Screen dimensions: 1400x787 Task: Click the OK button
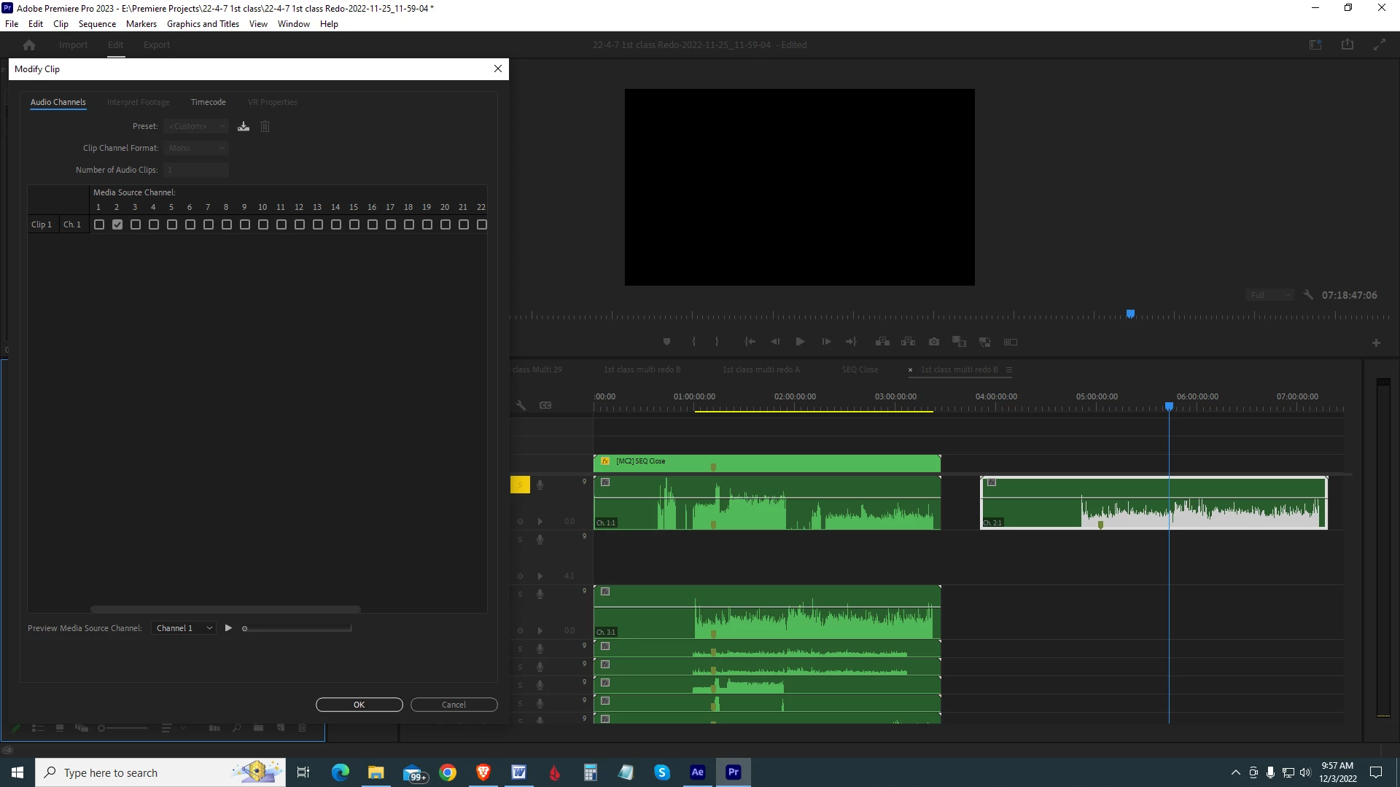359,705
